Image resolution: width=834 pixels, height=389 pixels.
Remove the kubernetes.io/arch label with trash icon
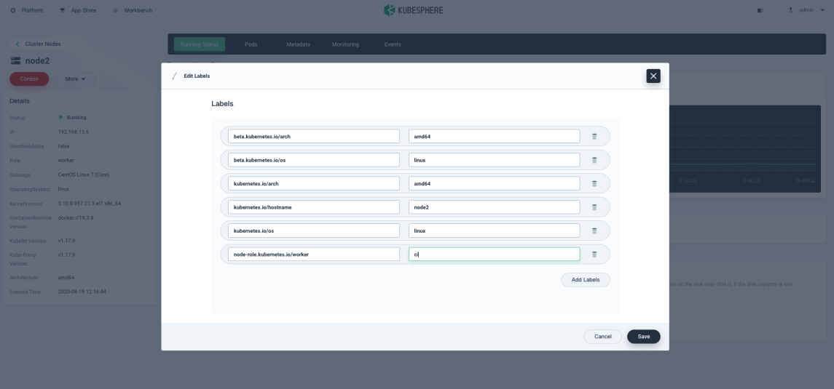[x=594, y=184]
